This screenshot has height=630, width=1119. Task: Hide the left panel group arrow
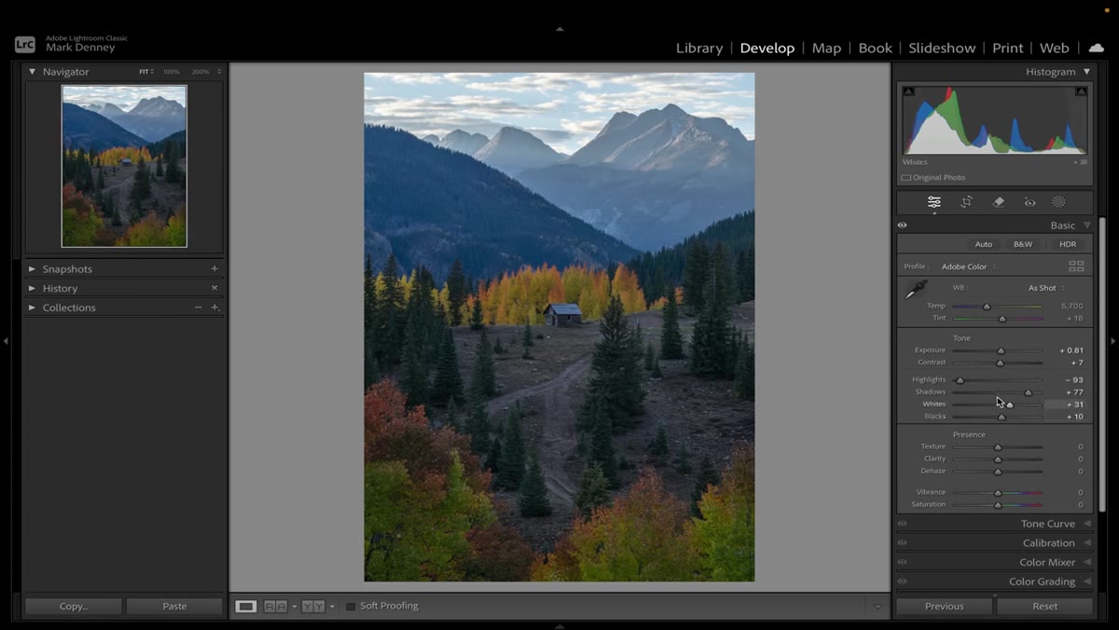pyautogui.click(x=6, y=341)
